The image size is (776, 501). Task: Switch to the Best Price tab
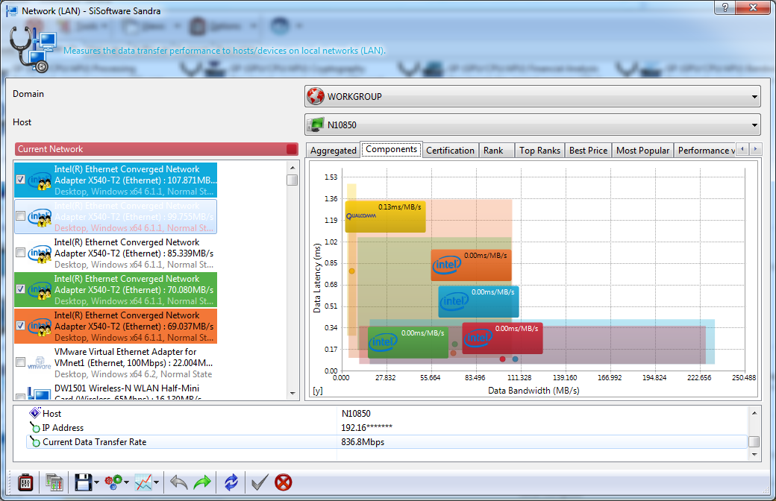point(589,151)
